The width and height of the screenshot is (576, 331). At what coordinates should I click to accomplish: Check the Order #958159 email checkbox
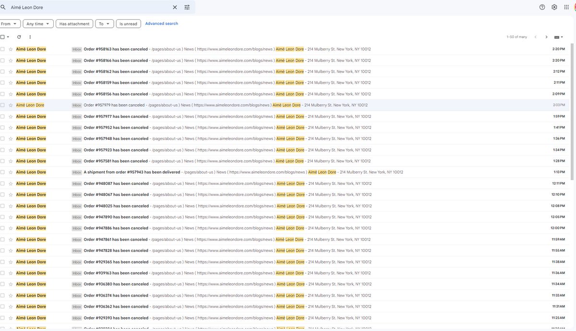pyautogui.click(x=2, y=83)
